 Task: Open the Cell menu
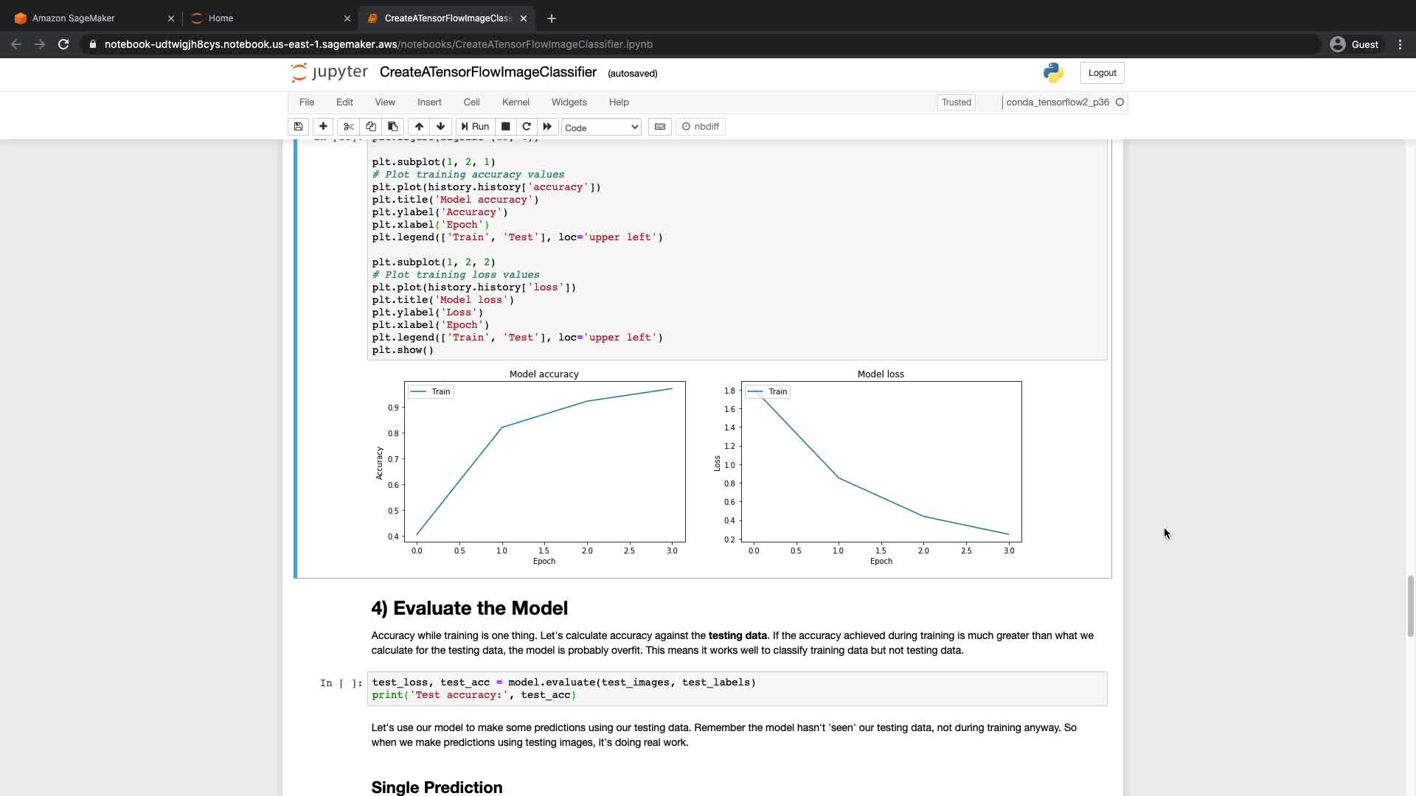471,102
